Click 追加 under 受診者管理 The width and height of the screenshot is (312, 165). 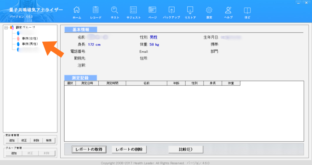pyautogui.click(x=12, y=141)
